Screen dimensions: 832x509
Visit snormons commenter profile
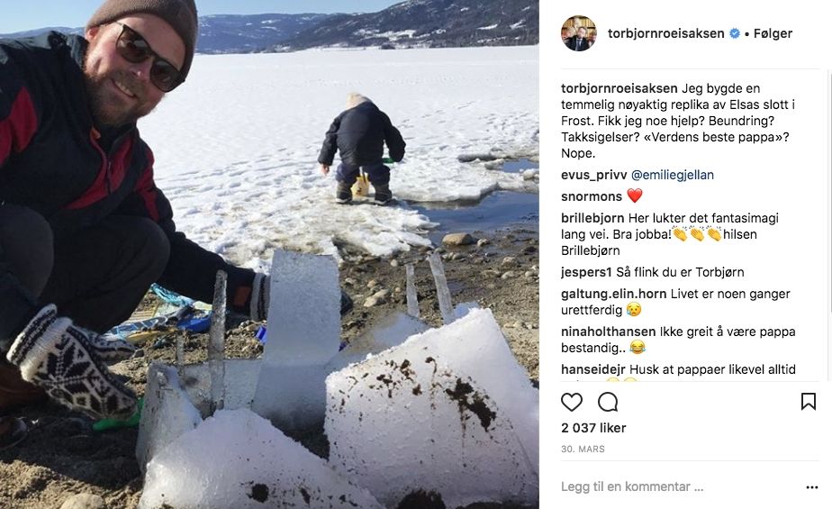click(591, 196)
